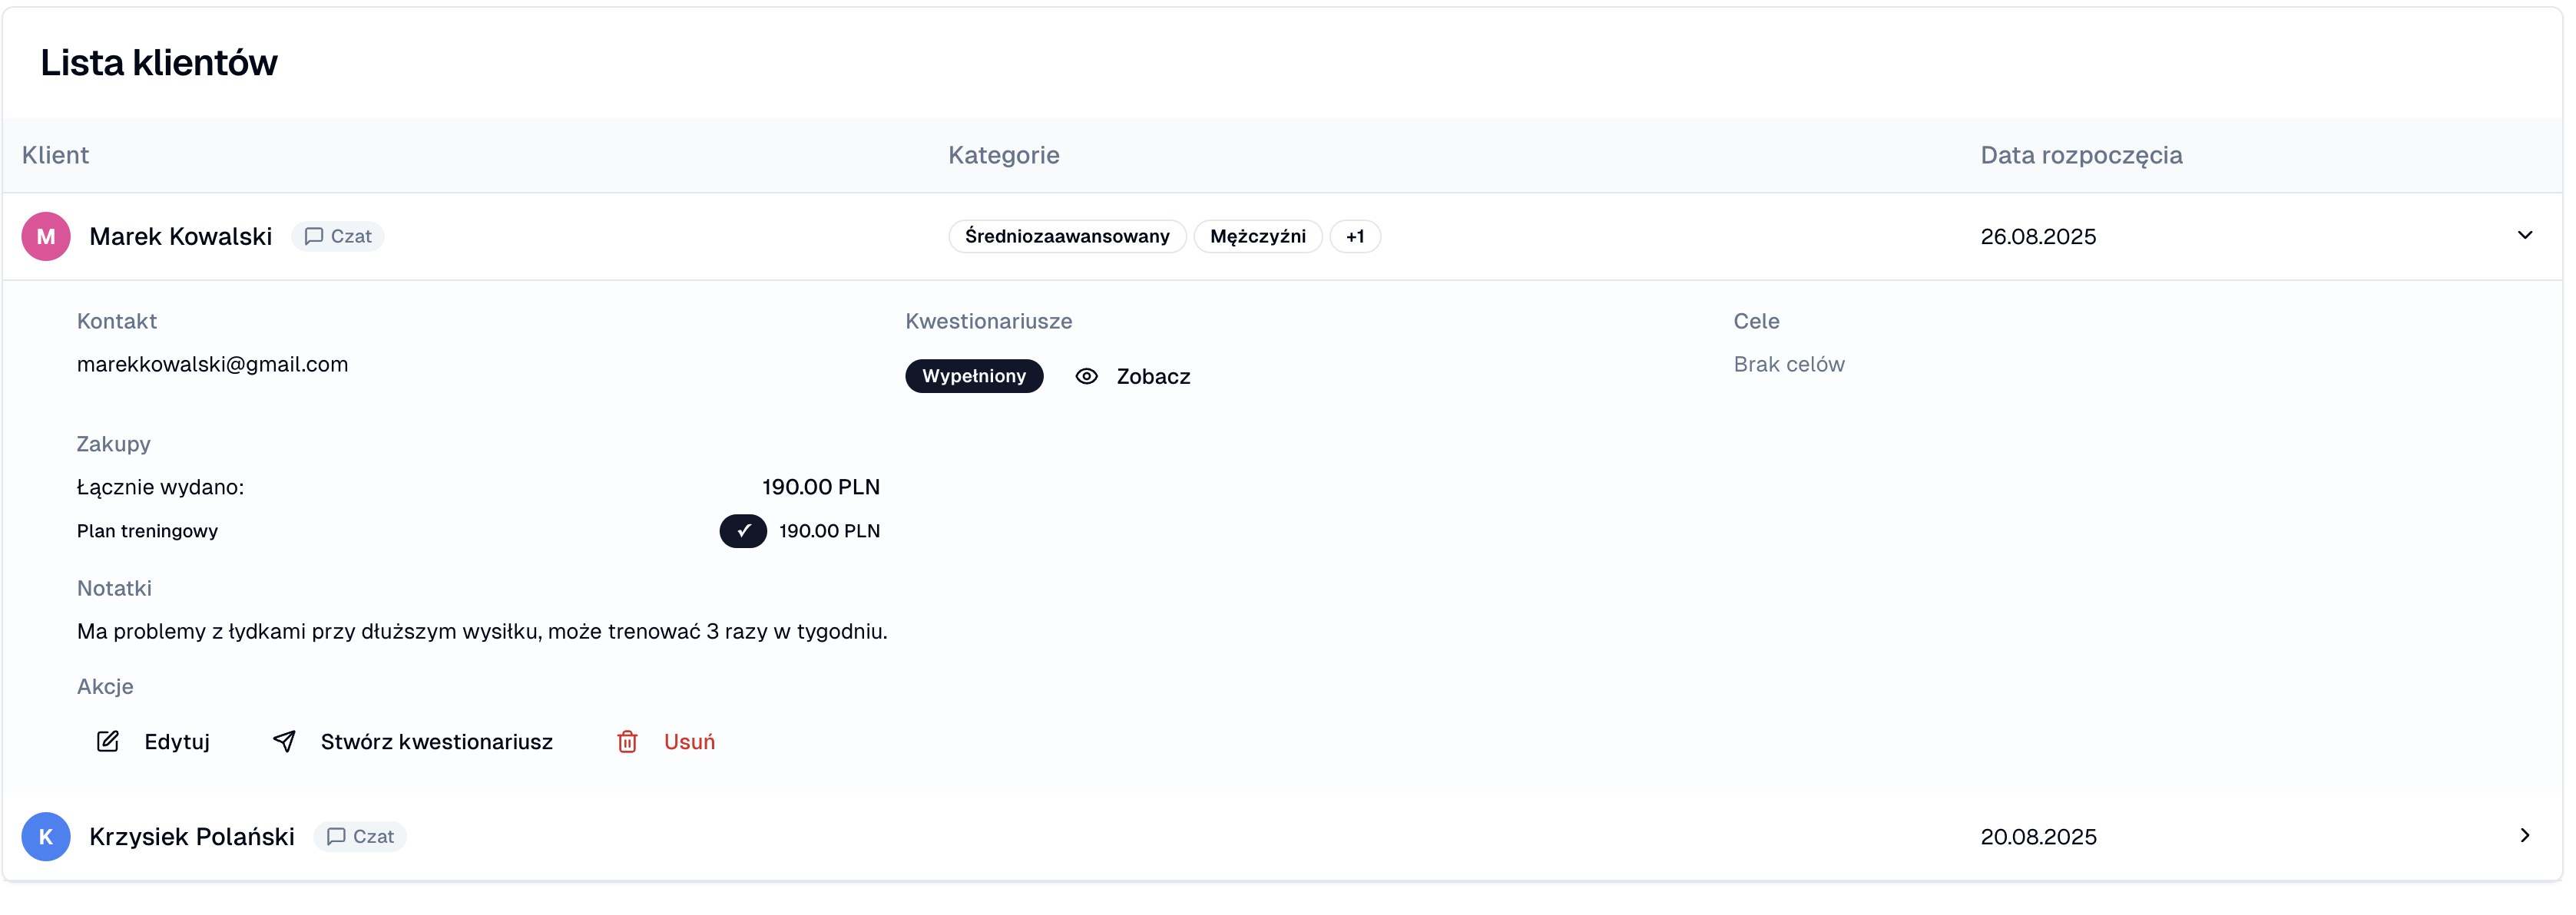Select the email marekkowalski@gmail.com

pos(212,364)
